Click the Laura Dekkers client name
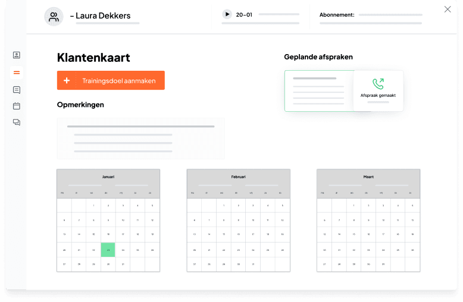Viewport: 463px width, 302px height. pyautogui.click(x=102, y=15)
